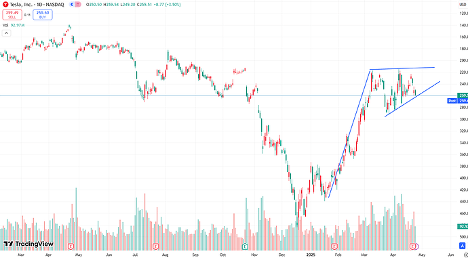Image resolution: width=468 pixels, height=258 pixels.
Task: Click the red earnings marker near February 2025
Action: [334, 246]
